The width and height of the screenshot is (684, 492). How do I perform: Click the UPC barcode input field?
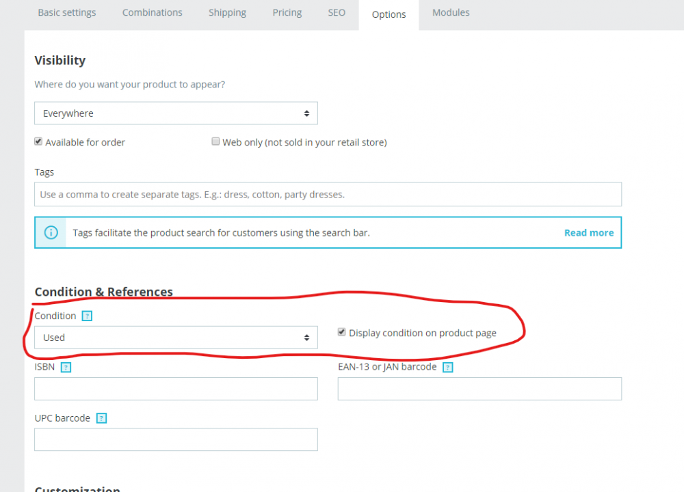(176, 439)
